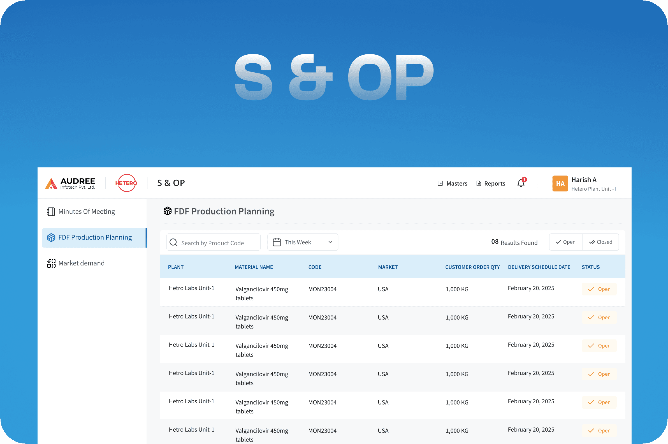This screenshot has height=444, width=668.
Task: Click the Minutes Of Meeting notebook icon
Action: pyautogui.click(x=51, y=212)
